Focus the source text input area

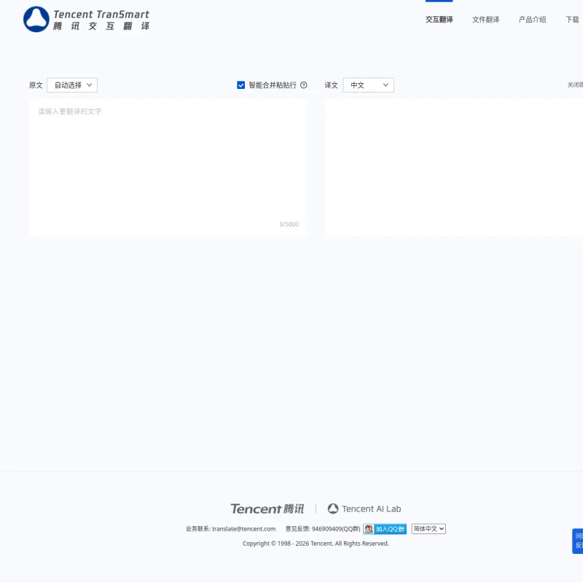click(x=168, y=168)
